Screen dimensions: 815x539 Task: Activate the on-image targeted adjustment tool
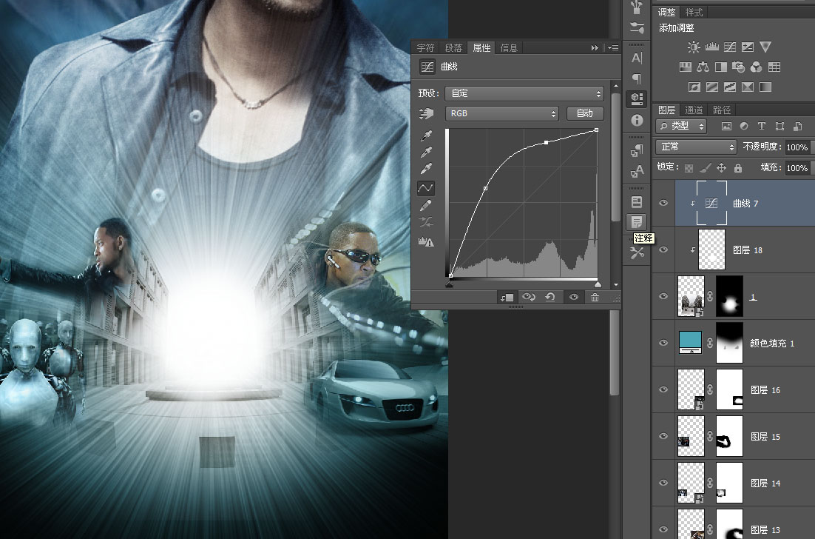pos(426,113)
